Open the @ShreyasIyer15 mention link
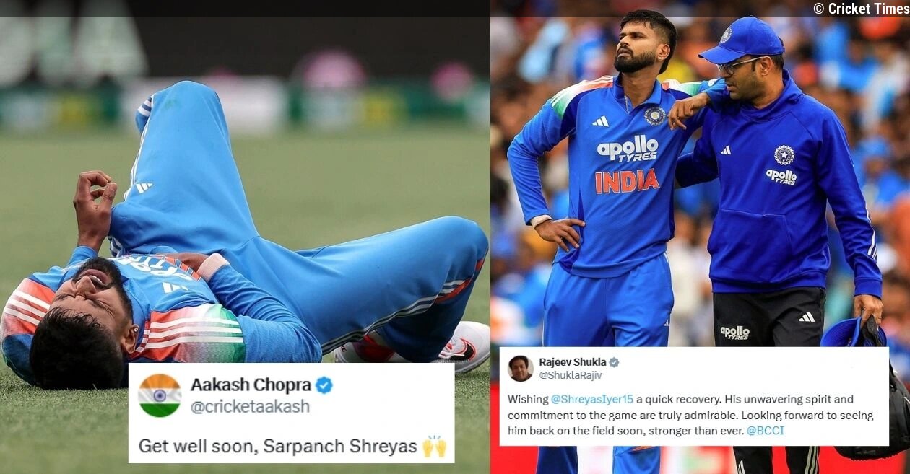Viewport: 910px width, 474px height. [x=593, y=399]
